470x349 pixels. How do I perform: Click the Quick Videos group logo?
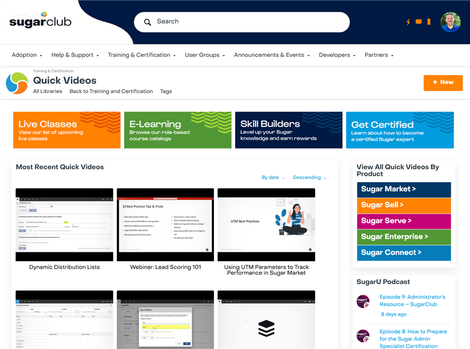click(x=17, y=83)
